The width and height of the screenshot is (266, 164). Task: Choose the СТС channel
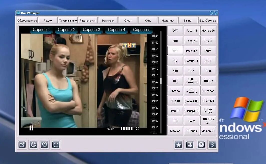click(x=175, y=61)
